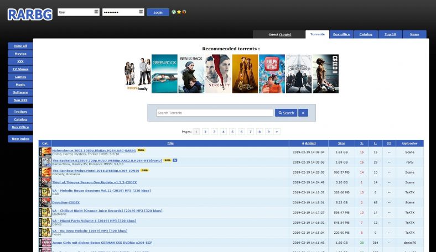This screenshot has width=436, height=252.
Task: Open the Instant Family poster
Action: click(137, 73)
